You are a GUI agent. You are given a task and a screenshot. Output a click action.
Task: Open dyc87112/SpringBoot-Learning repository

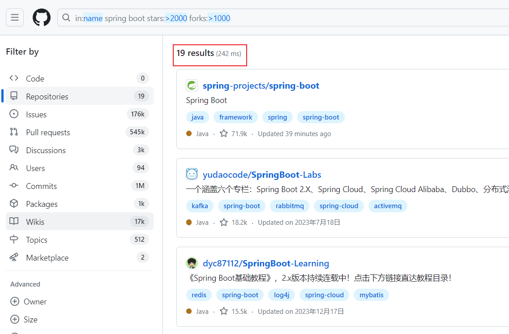coord(266,263)
